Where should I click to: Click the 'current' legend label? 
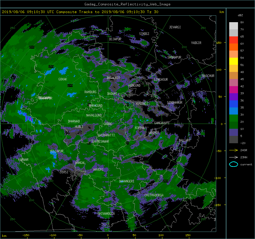[246, 165]
